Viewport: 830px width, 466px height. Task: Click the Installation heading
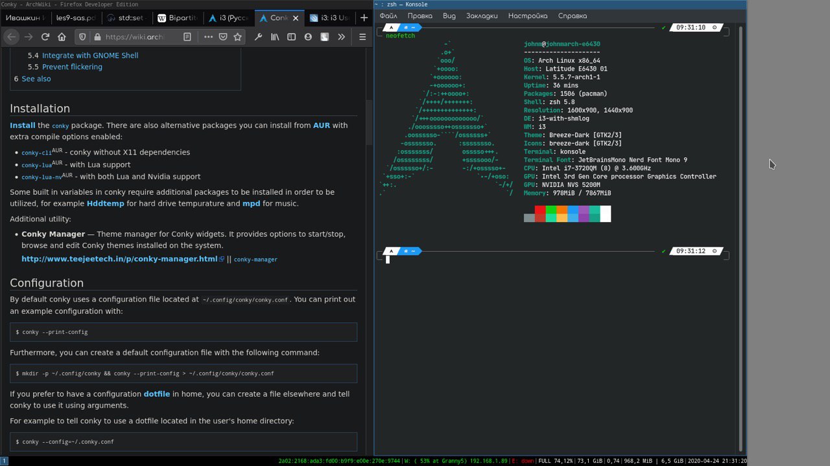point(40,109)
